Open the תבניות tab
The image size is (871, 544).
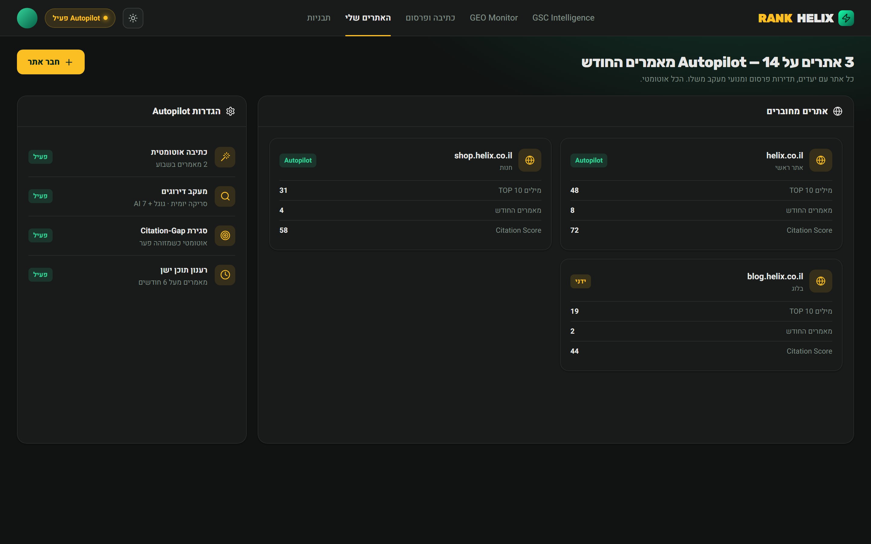click(x=318, y=18)
